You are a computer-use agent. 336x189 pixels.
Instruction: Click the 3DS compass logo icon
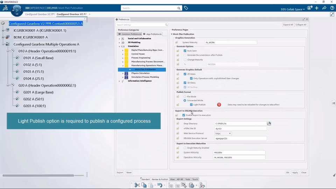pyautogui.click(x=5, y=8)
